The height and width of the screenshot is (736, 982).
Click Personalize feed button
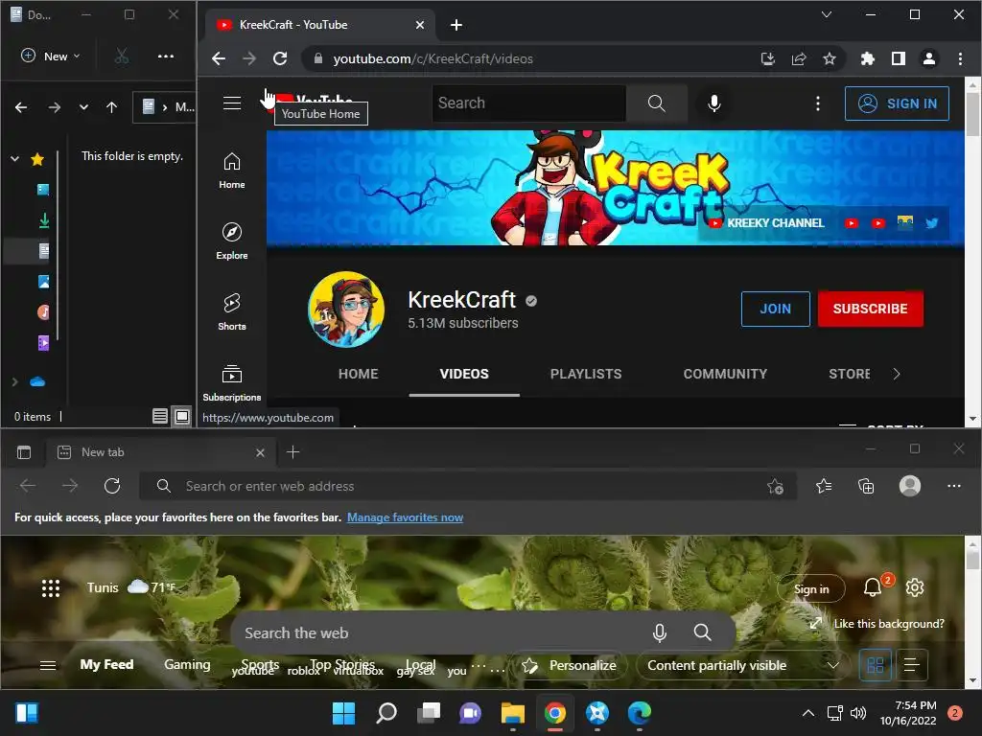pyautogui.click(x=570, y=665)
